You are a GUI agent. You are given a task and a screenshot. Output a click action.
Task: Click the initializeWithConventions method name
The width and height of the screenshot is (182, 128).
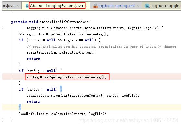(64, 22)
